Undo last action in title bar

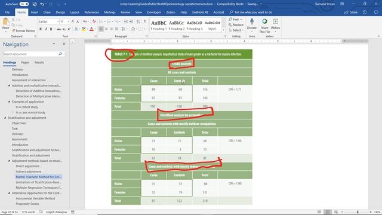[42, 4]
